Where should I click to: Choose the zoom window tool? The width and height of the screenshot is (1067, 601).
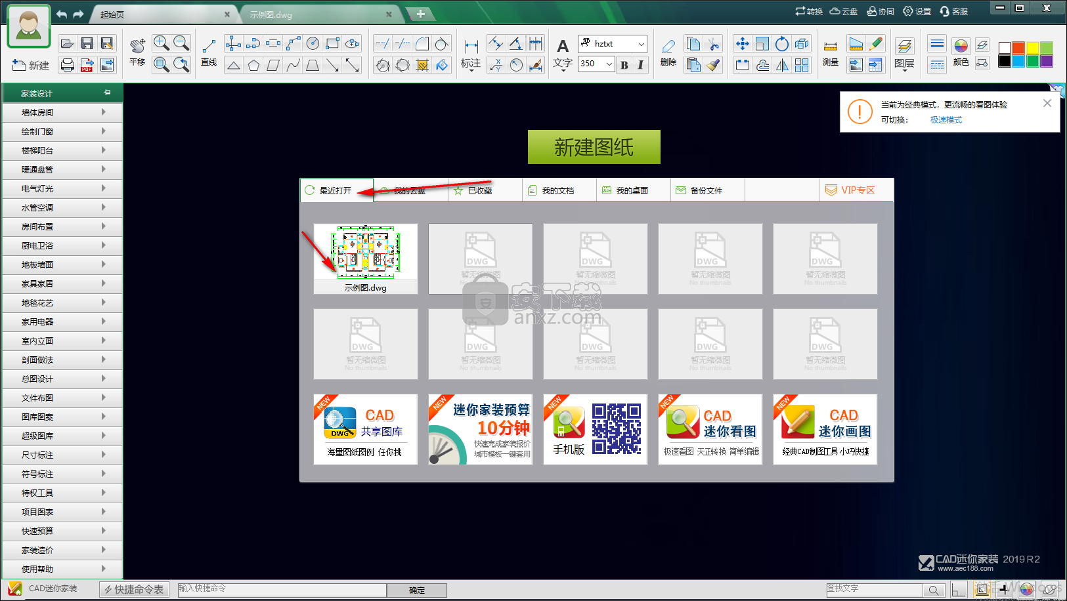coord(162,64)
